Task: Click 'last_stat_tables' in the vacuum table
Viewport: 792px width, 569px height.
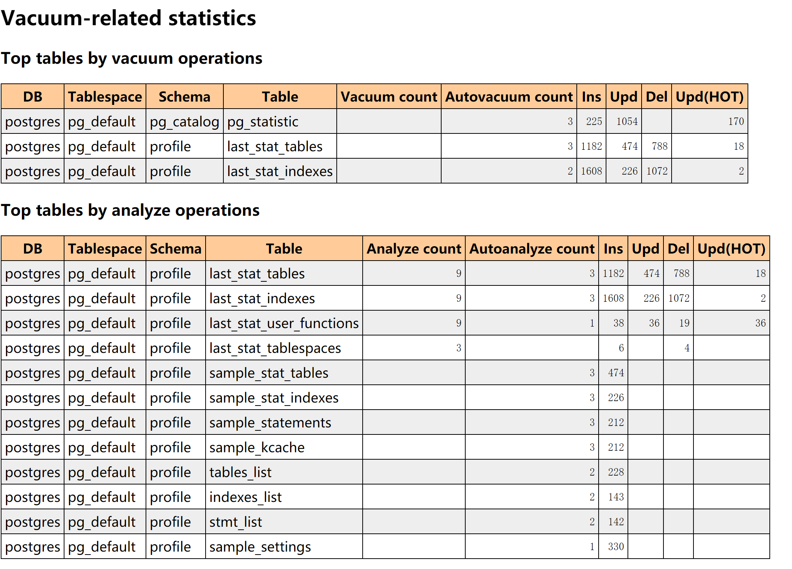Action: click(x=280, y=146)
